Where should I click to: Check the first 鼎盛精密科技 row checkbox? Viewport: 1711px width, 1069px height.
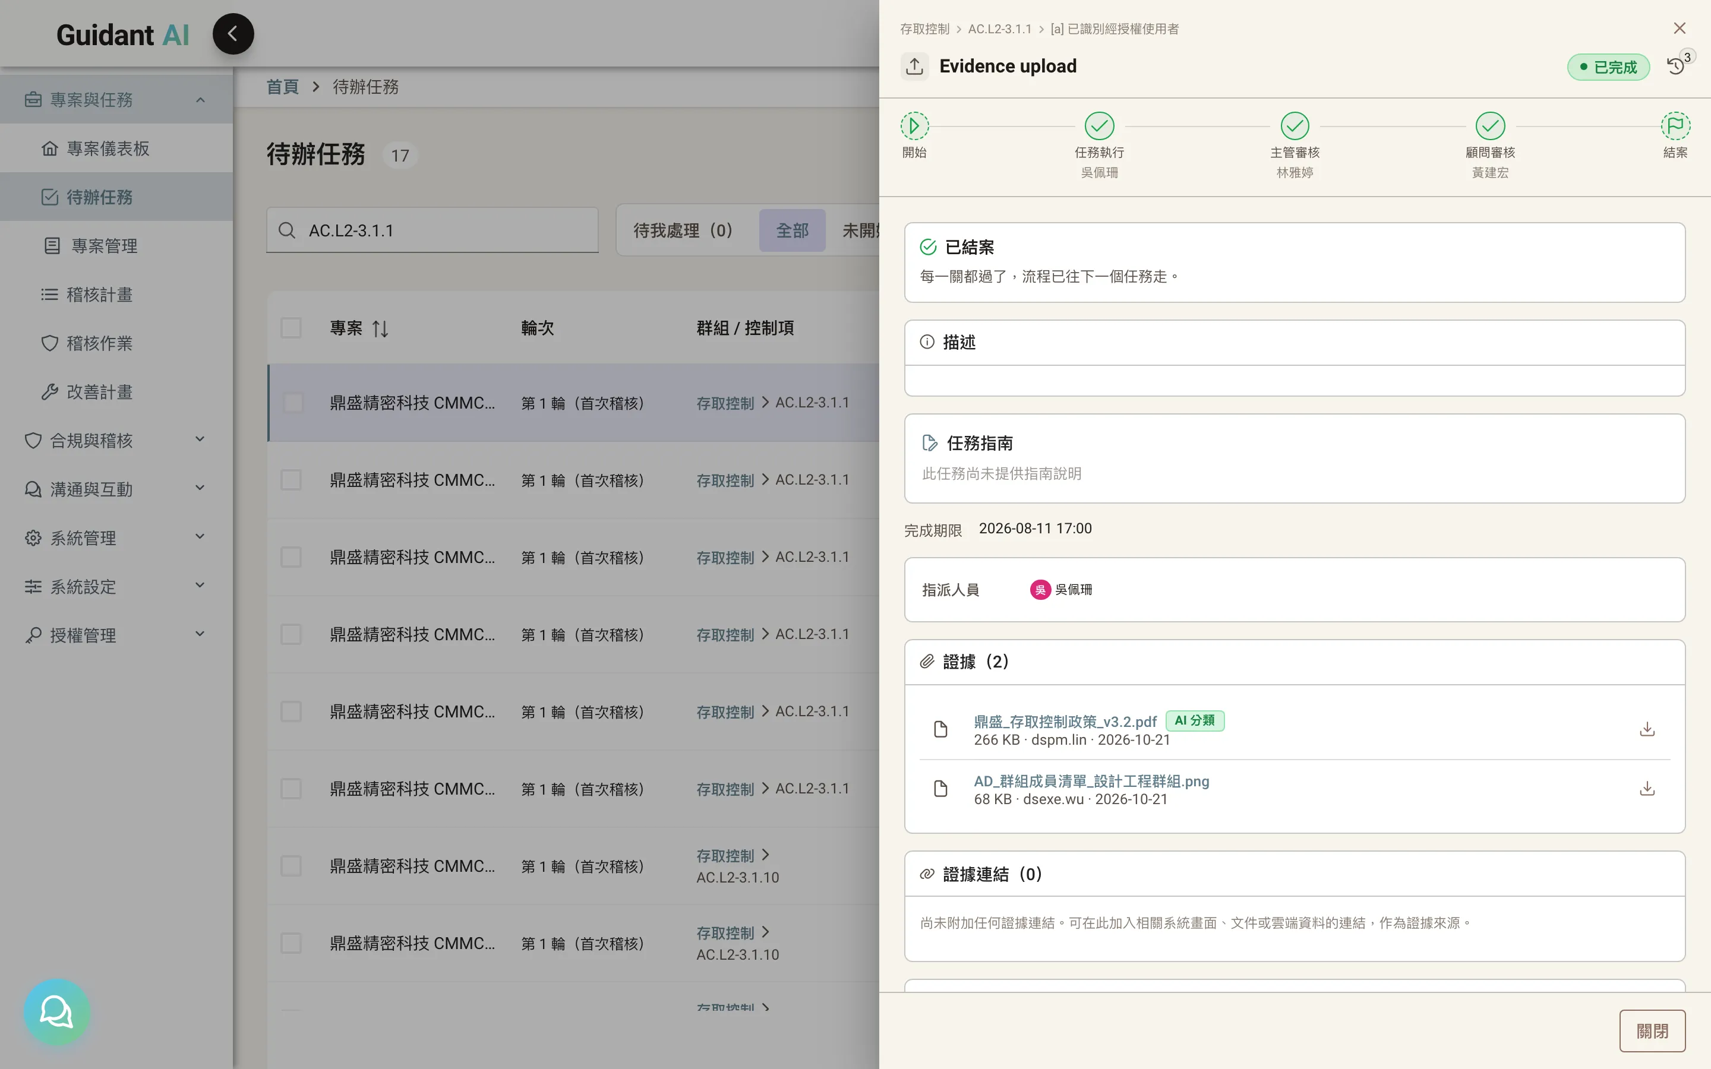[x=293, y=403]
